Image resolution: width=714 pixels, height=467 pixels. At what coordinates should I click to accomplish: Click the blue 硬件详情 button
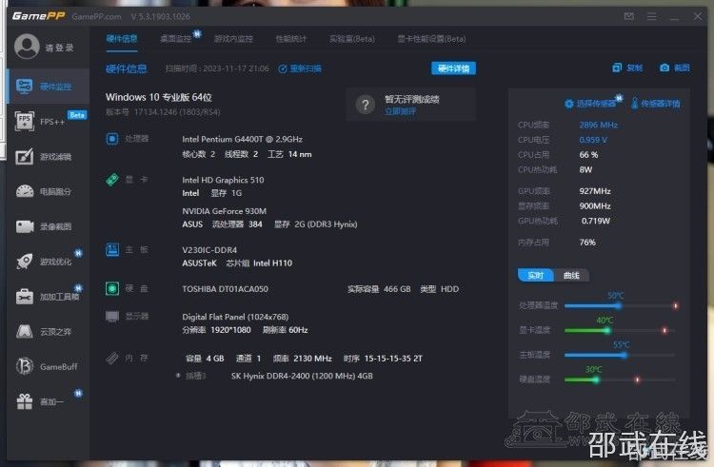pos(453,68)
